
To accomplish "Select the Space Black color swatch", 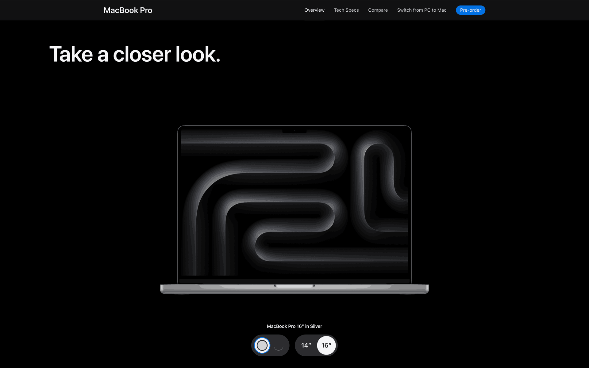I will [x=278, y=346].
